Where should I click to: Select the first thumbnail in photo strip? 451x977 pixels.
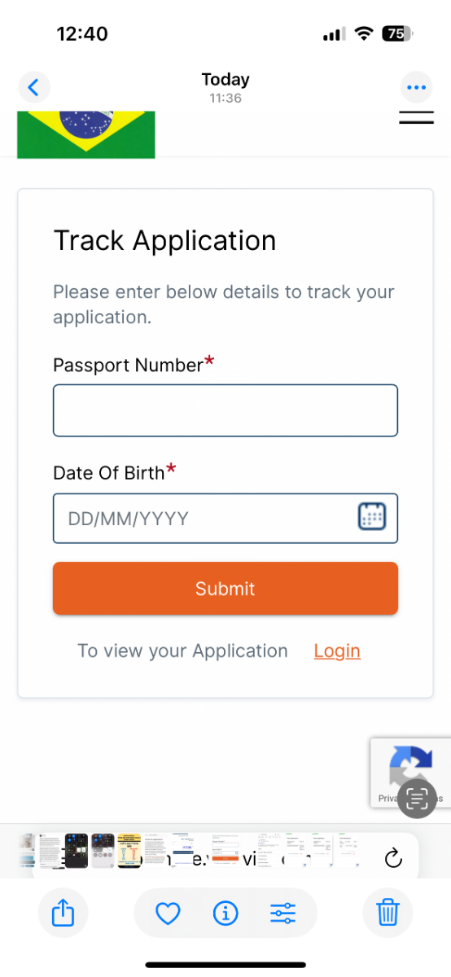pyautogui.click(x=28, y=851)
